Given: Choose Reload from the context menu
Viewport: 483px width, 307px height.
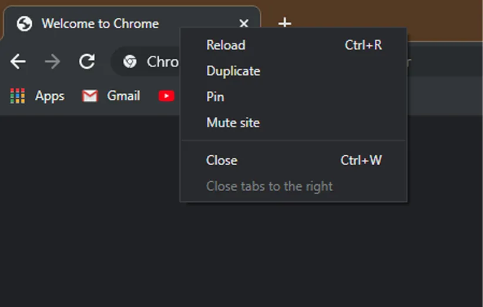Looking at the screenshot, I should coord(226,45).
